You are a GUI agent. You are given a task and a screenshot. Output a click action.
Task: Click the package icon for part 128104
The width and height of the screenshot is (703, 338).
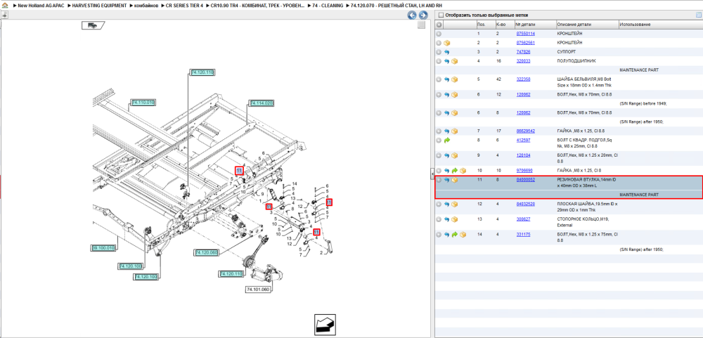pos(455,155)
